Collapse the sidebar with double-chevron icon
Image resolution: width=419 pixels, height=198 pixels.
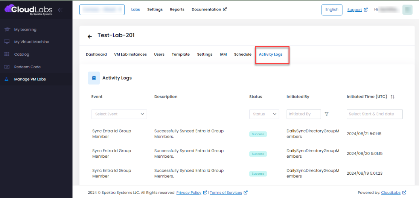tap(60, 10)
